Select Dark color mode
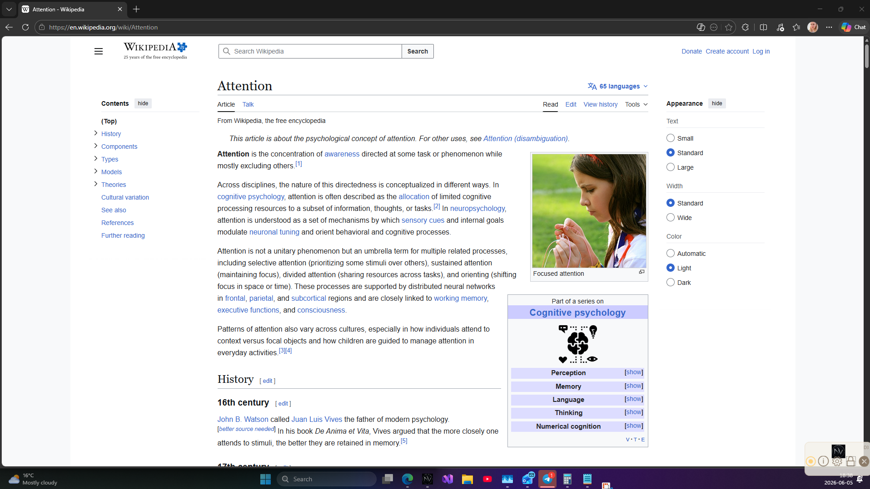The width and height of the screenshot is (870, 489). pos(671,282)
